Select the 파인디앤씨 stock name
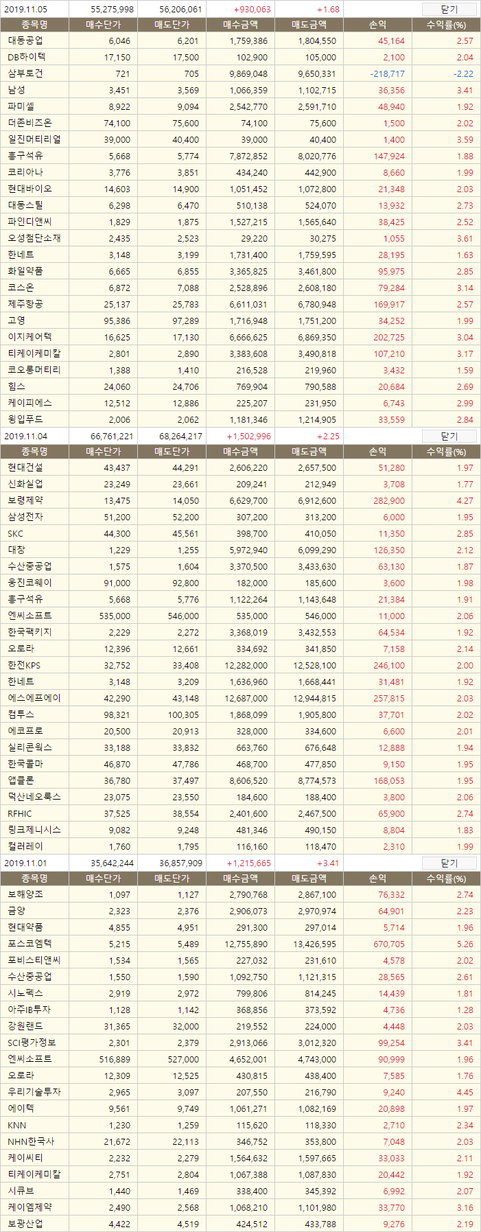Viewport: 481px width, 1232px height. 30,222
